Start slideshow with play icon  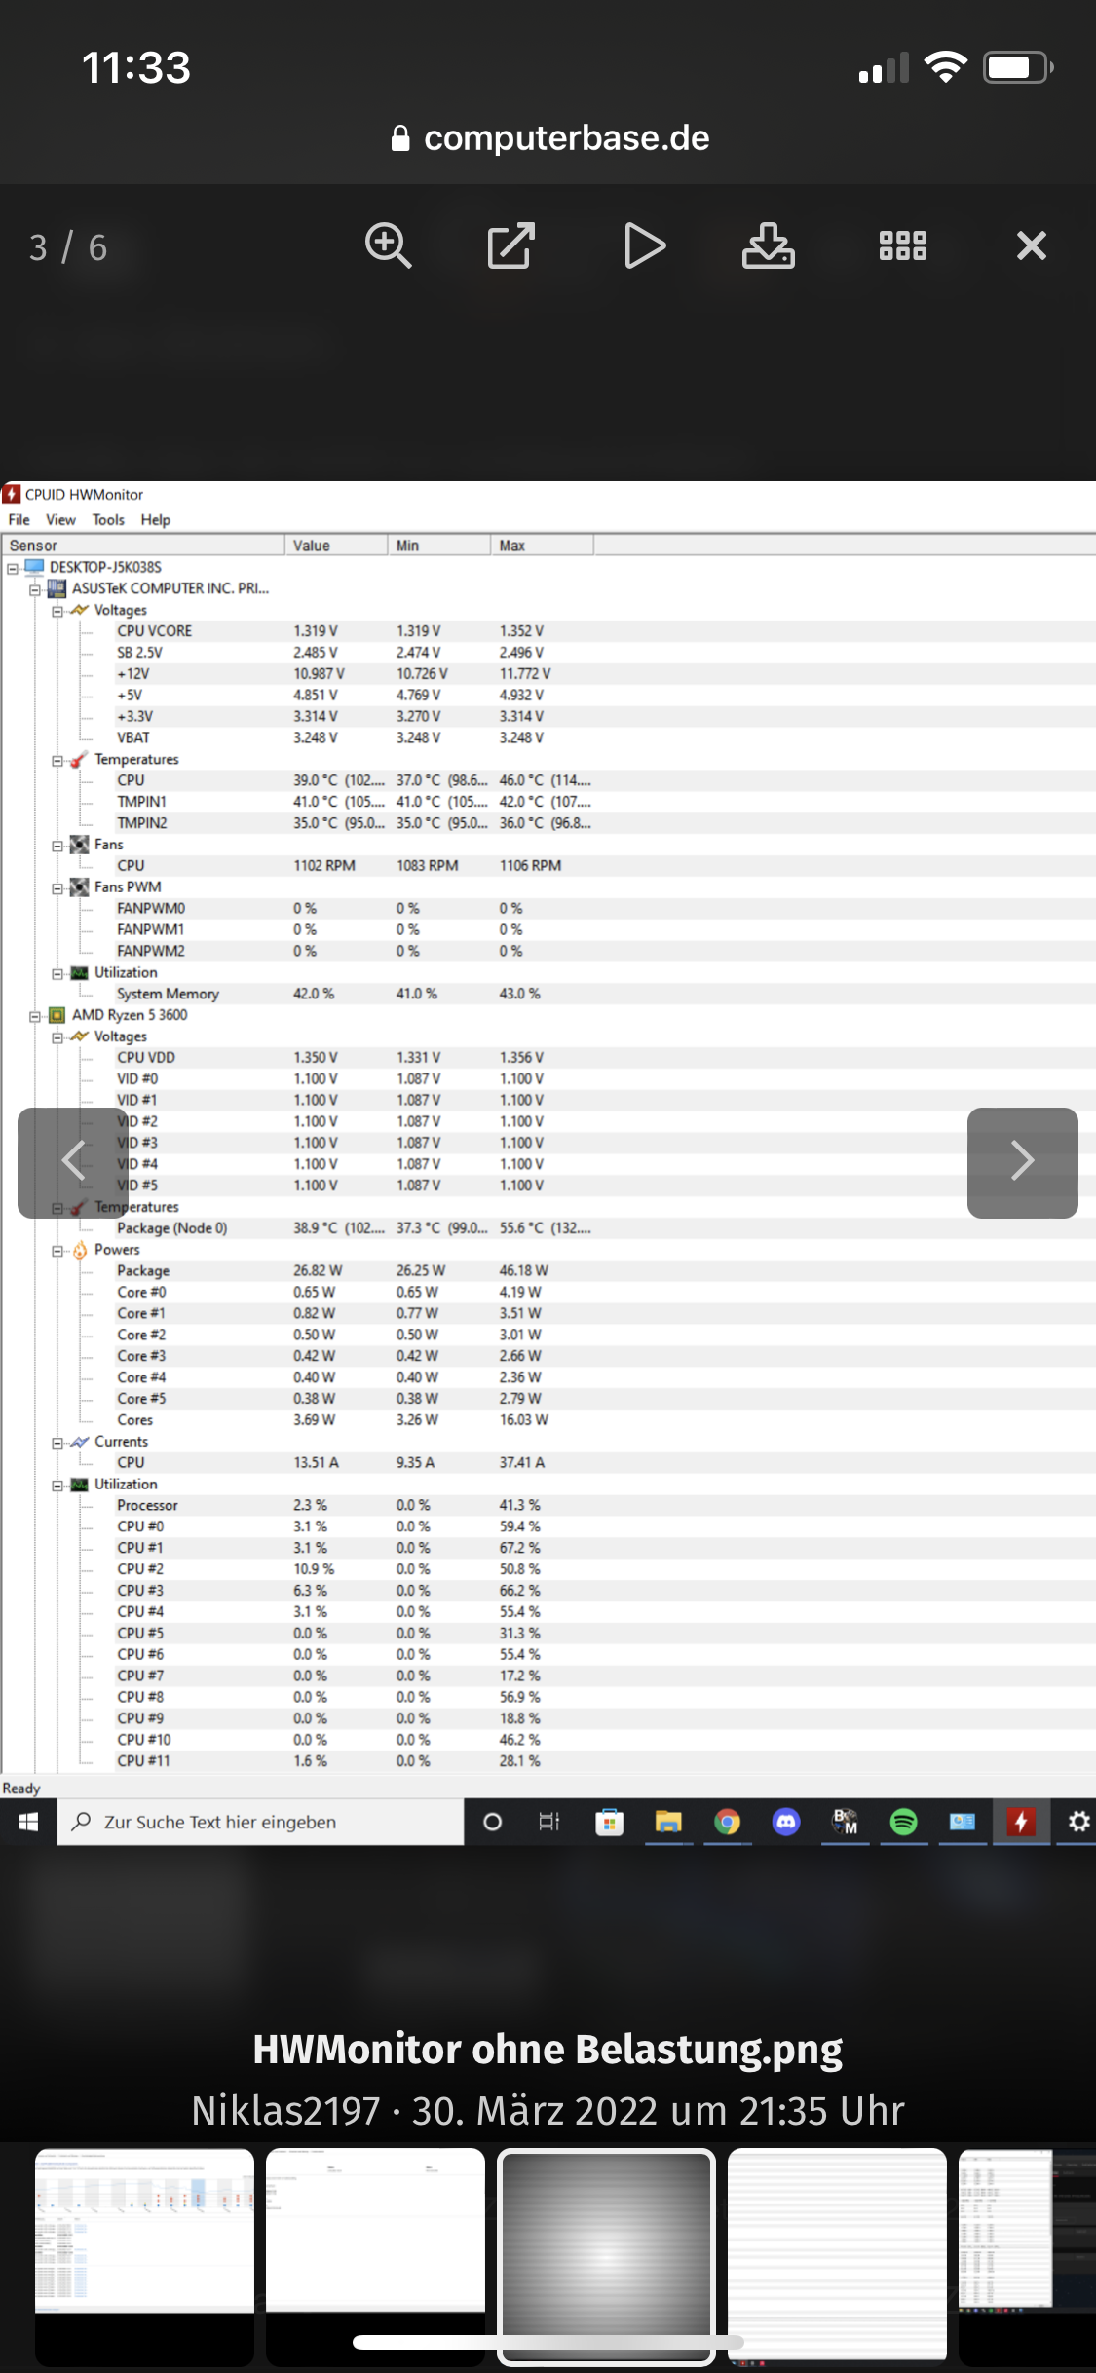click(x=644, y=245)
